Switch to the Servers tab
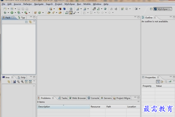 [106, 98]
